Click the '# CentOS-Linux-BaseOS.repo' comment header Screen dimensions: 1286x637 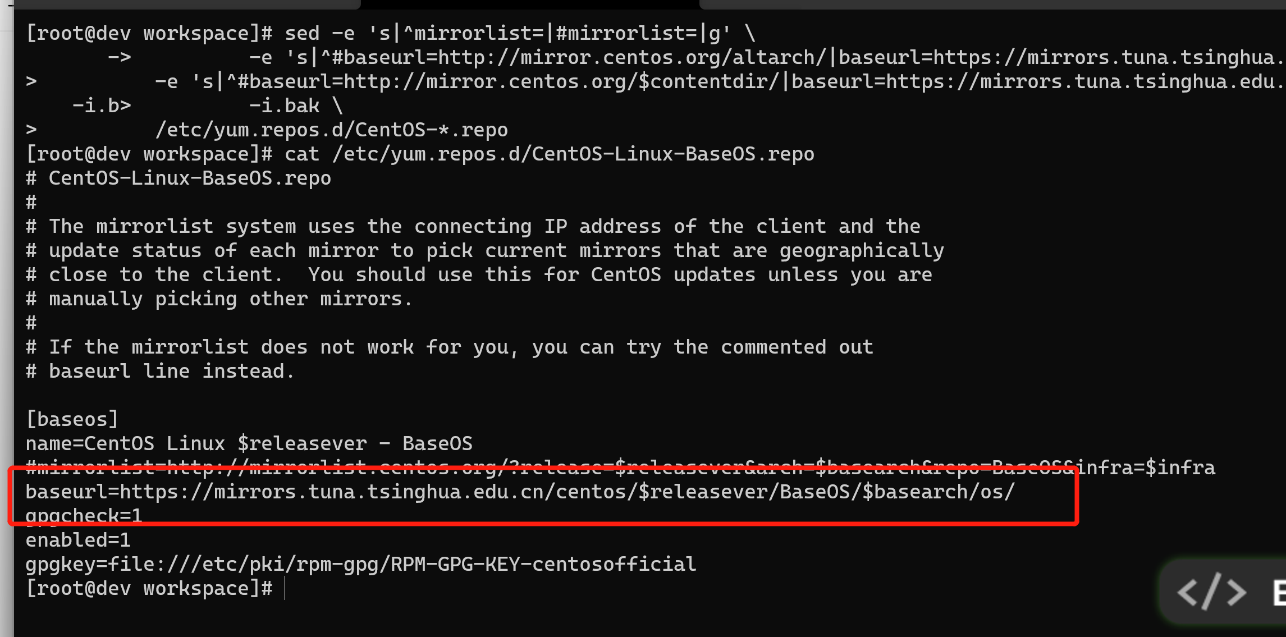(x=179, y=178)
